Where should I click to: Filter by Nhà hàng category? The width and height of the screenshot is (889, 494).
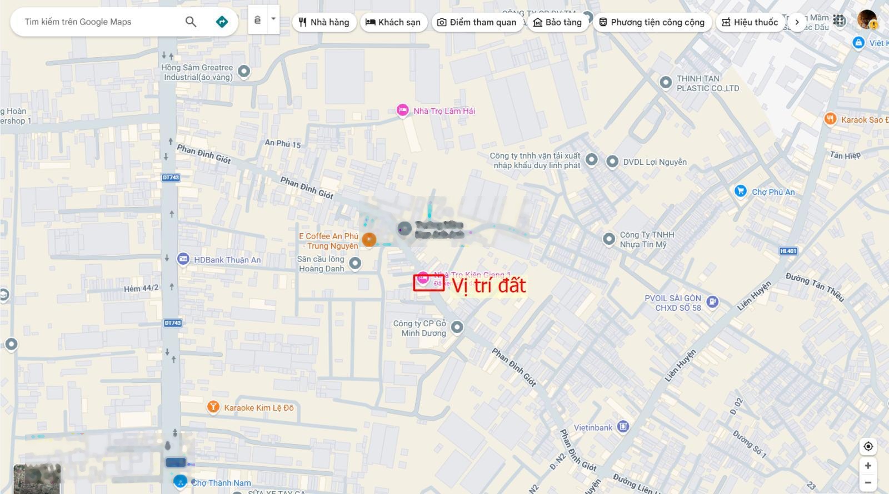click(x=324, y=22)
